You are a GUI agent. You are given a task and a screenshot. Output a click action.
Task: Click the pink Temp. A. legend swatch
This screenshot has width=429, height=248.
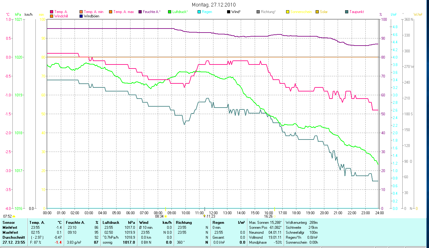coord(52,12)
